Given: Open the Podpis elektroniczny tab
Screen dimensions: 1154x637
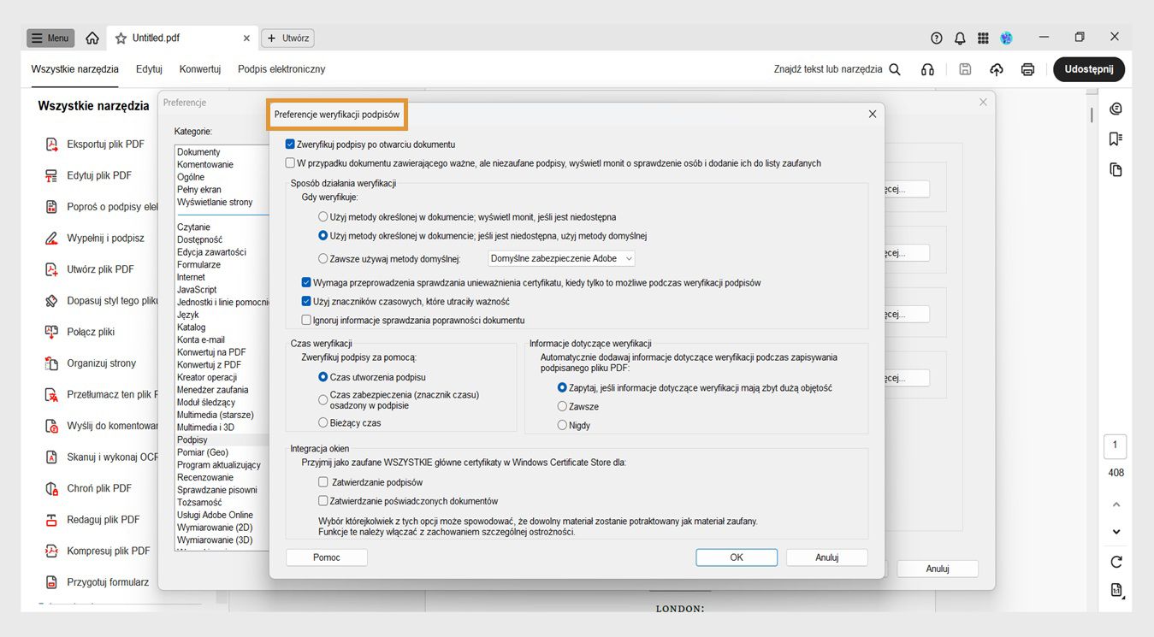Looking at the screenshot, I should (x=281, y=69).
